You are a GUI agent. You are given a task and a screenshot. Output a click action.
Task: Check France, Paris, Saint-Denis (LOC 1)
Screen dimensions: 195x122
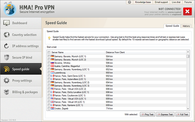coord(49,76)
